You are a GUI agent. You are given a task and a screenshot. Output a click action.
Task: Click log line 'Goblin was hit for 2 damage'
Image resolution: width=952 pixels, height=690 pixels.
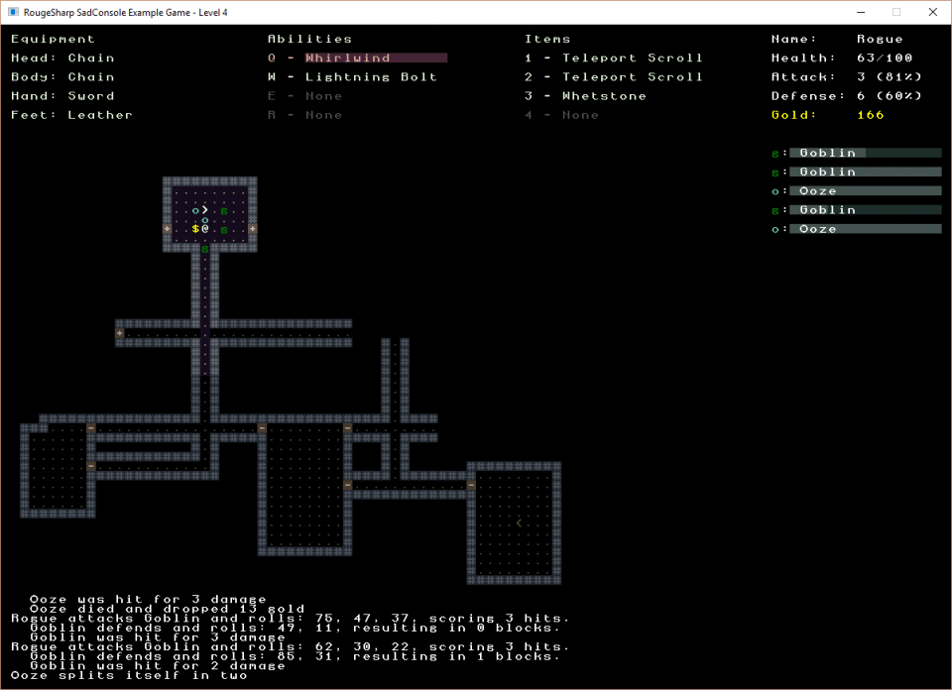[x=158, y=666]
